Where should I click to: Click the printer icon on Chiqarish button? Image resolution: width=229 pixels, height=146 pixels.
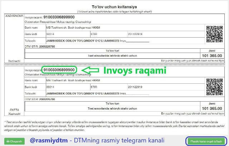pos(8,141)
